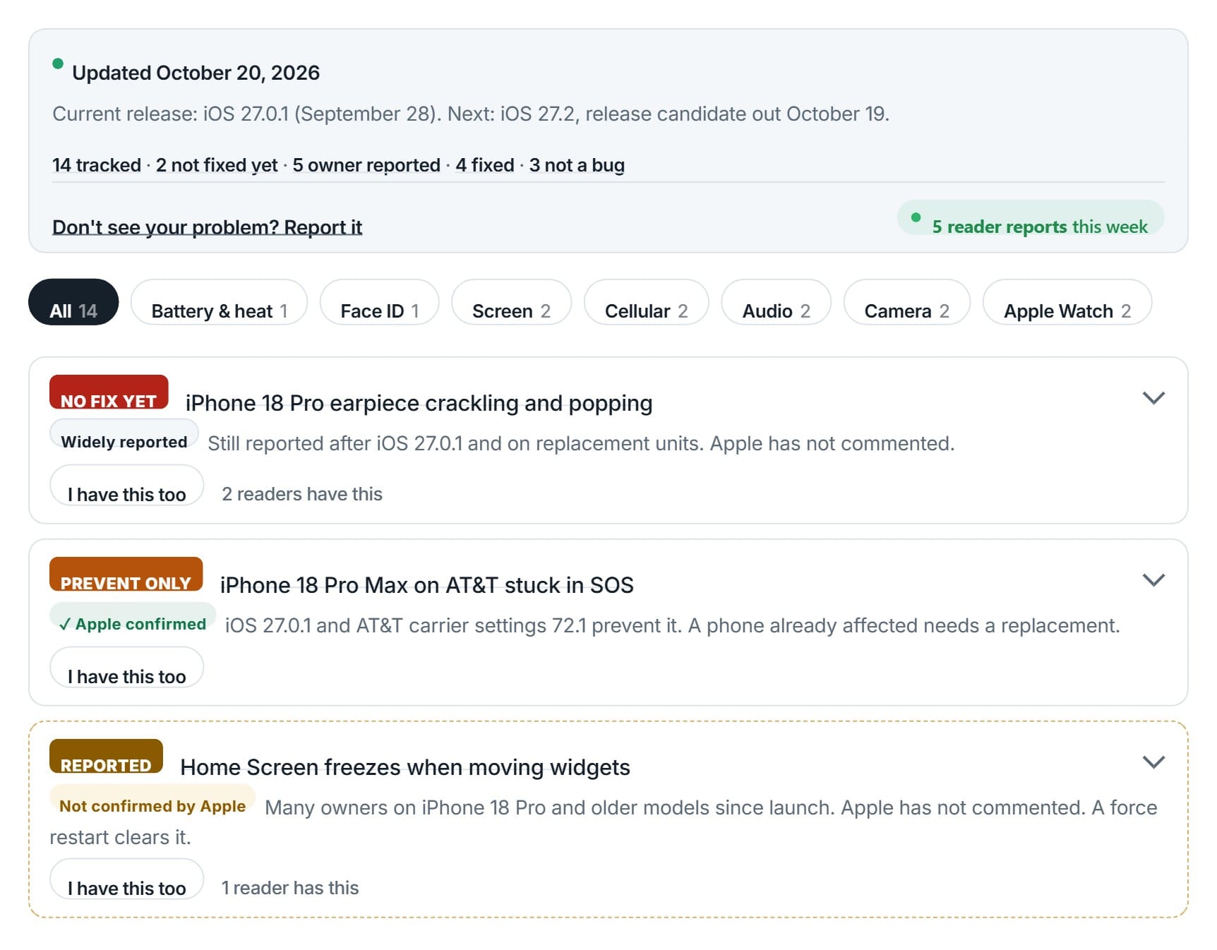
Task: Click the PREVENT ONLY status badge
Action: pos(126,574)
